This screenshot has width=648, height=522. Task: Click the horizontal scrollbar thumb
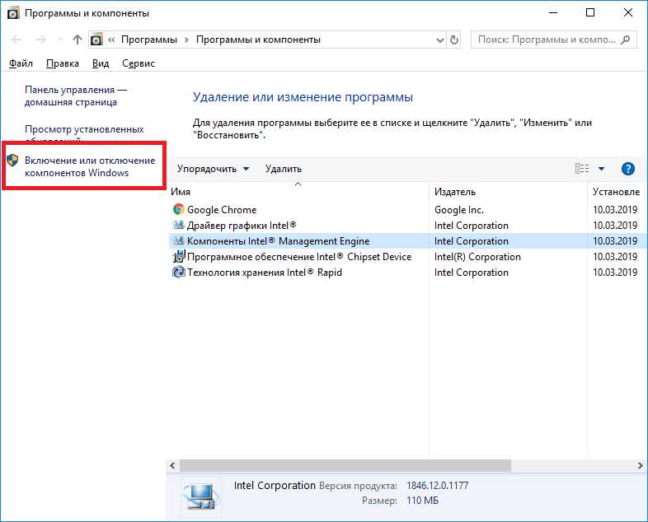(345, 466)
